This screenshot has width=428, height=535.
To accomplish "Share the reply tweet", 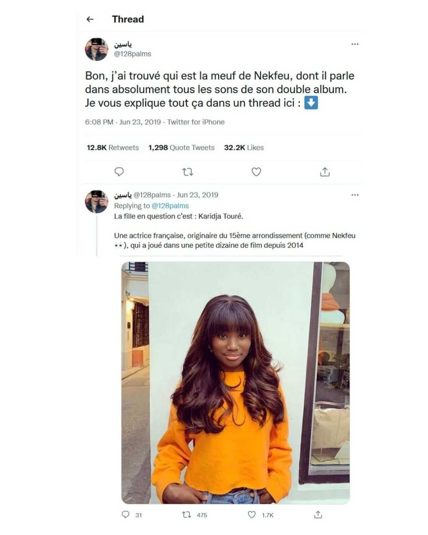I will 318,515.
